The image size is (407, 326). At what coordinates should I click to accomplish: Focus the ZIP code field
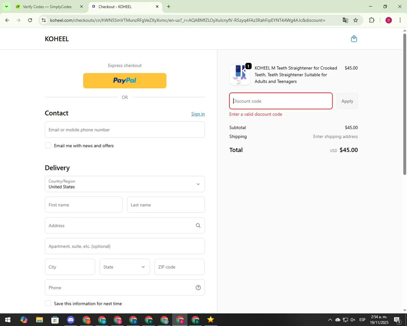tap(179, 267)
